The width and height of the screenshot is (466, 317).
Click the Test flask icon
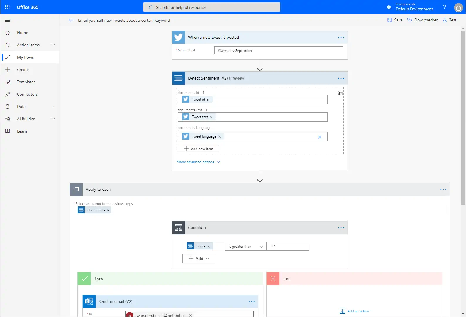tap(445, 20)
